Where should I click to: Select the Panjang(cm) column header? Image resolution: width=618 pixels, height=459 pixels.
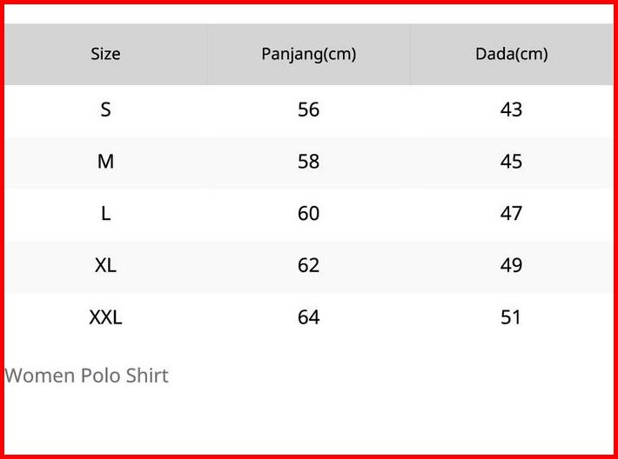coord(308,54)
